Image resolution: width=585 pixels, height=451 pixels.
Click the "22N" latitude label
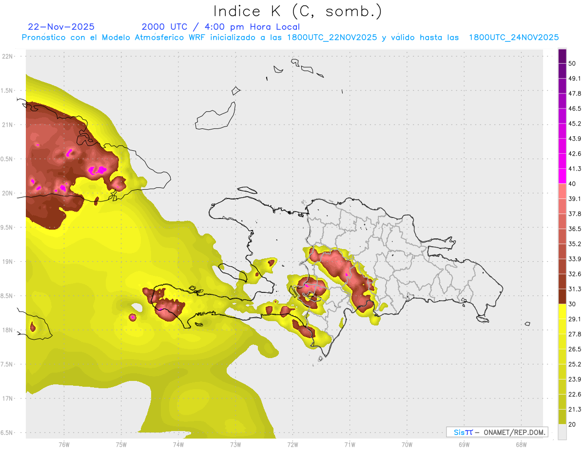pos(7,56)
